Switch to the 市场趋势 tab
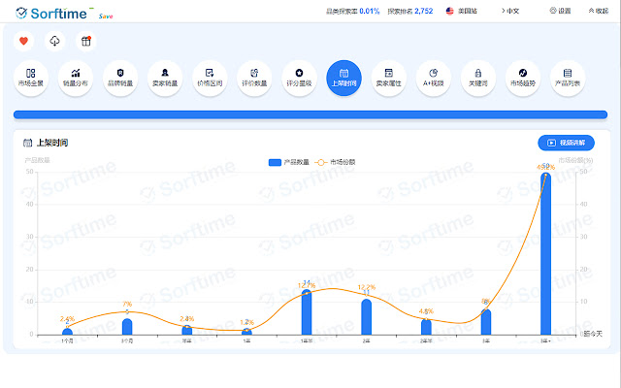Image resolution: width=621 pixels, height=388 pixels. (x=522, y=77)
